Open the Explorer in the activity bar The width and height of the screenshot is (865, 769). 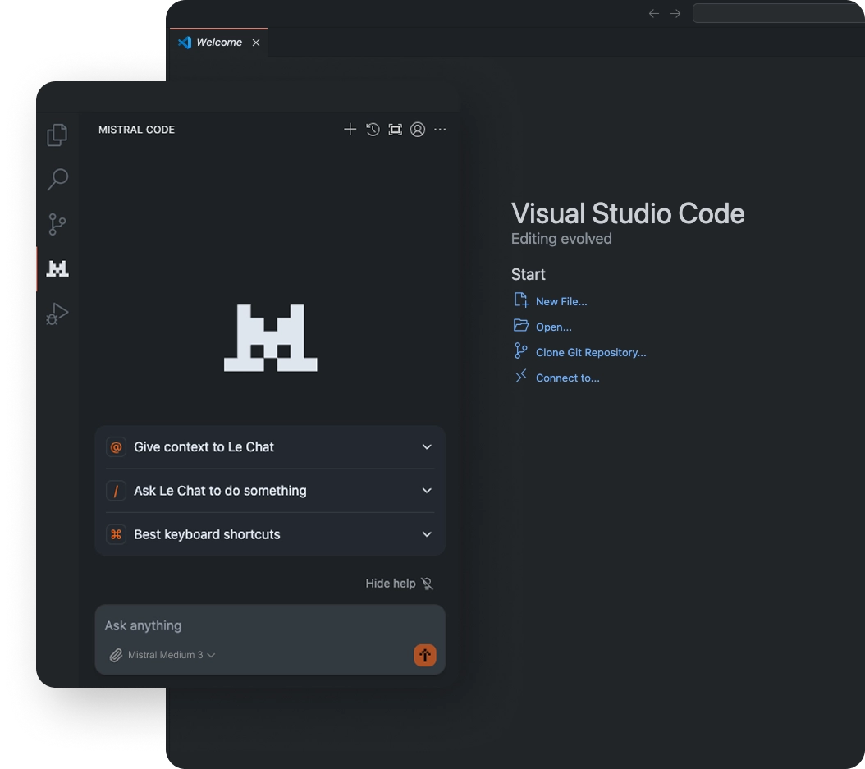tap(57, 135)
